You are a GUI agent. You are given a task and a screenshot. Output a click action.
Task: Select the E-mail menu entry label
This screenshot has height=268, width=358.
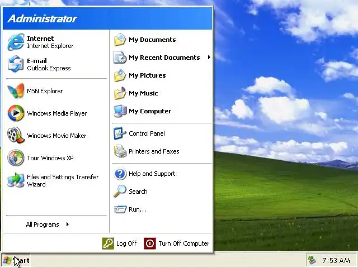coord(37,61)
